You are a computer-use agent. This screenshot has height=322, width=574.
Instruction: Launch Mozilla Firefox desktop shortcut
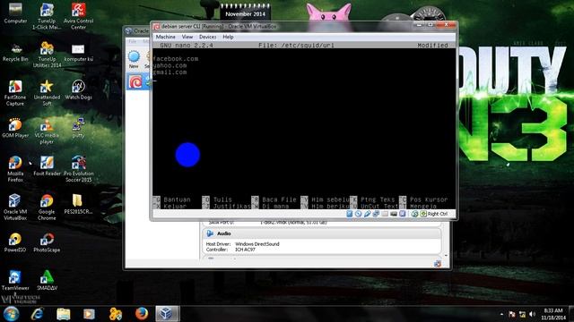point(15,169)
